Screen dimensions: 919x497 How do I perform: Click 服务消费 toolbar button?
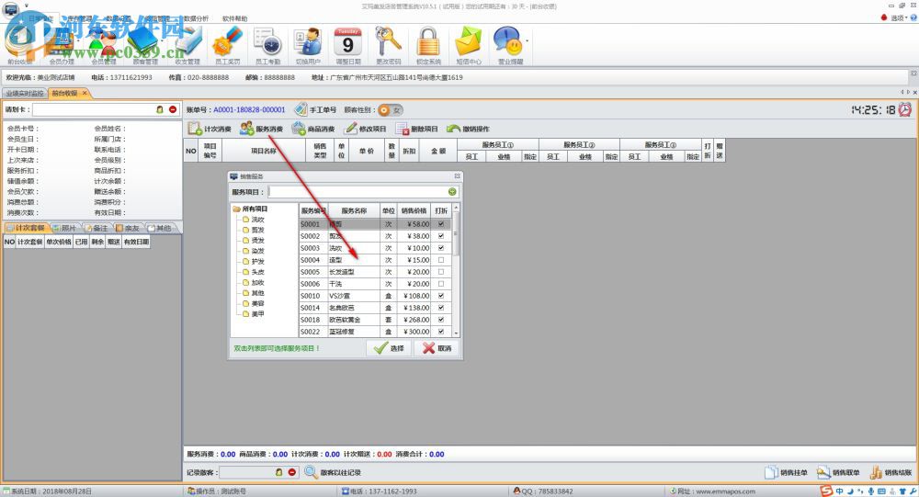pyautogui.click(x=261, y=129)
